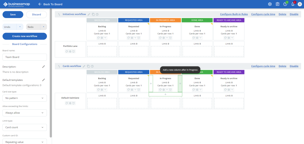This screenshot has width=304, height=144.
Task: Go Back To Board
Action: (50, 4)
